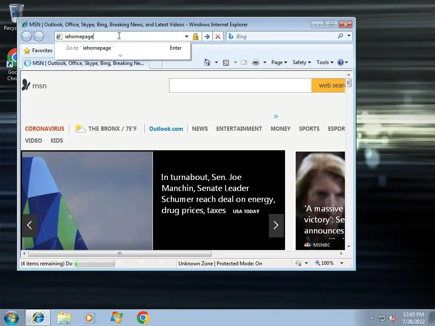Show hidden tray icons arrow

click(x=371, y=318)
